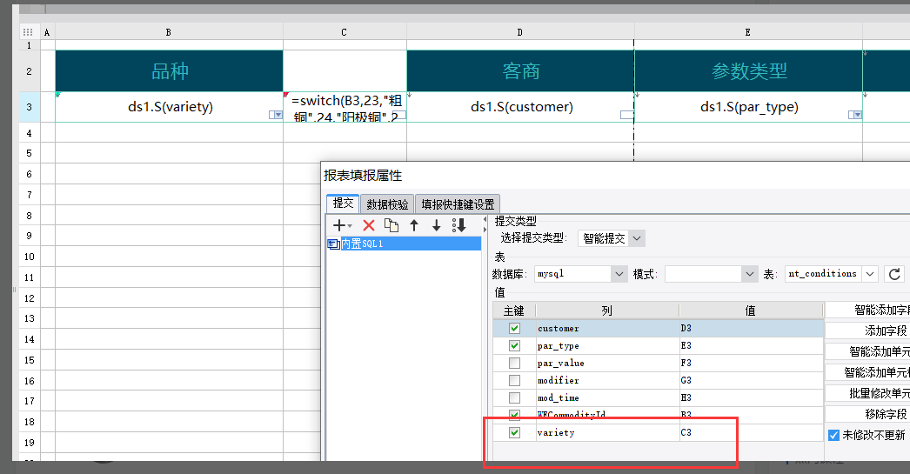This screenshot has width=910, height=474.
Task: Click the 列 column header in table
Action: [x=607, y=311]
